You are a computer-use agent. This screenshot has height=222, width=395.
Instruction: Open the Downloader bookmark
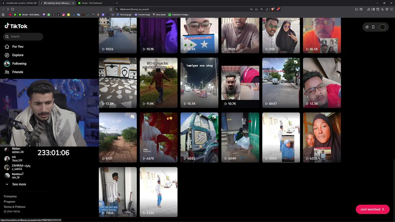[159, 14]
